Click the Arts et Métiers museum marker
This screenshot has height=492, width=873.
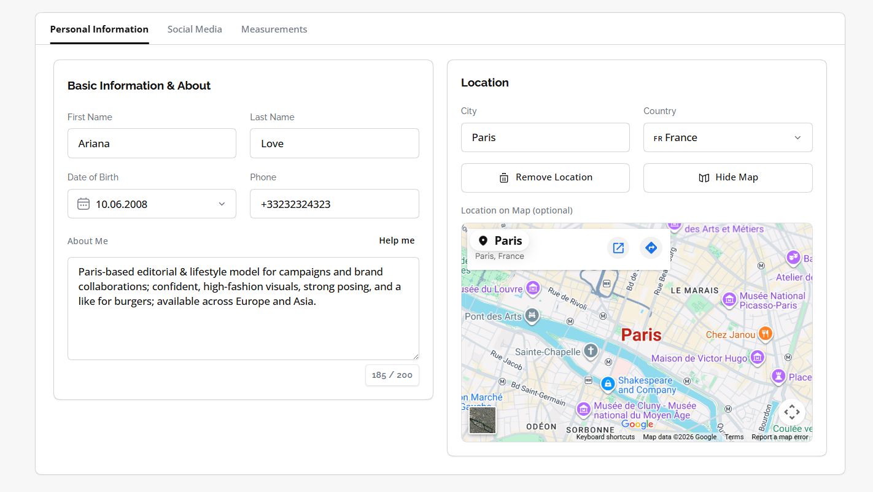pyautogui.click(x=675, y=225)
